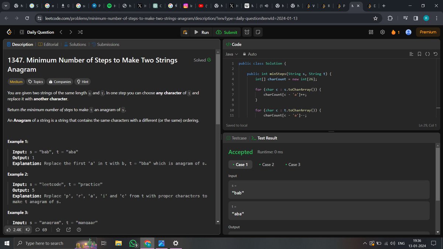Switch to the Description tab
This screenshot has width=443, height=249.
(20, 44)
